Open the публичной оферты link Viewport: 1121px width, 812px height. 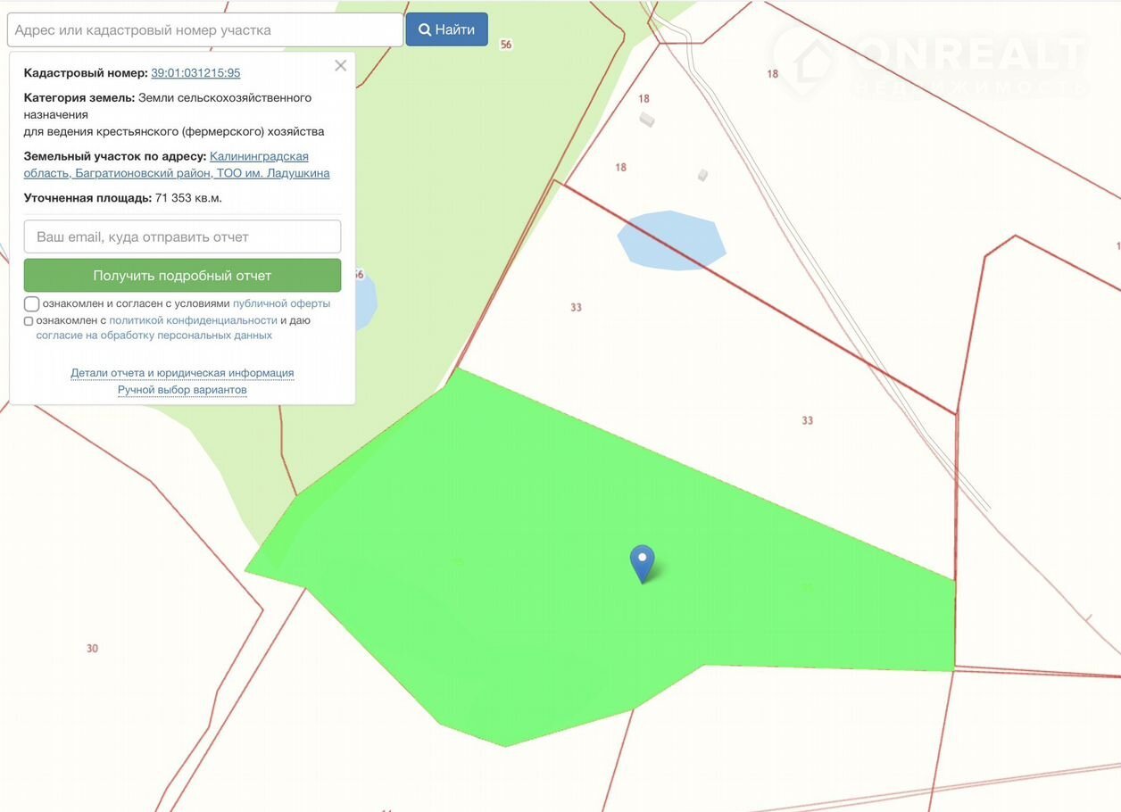[x=281, y=303]
